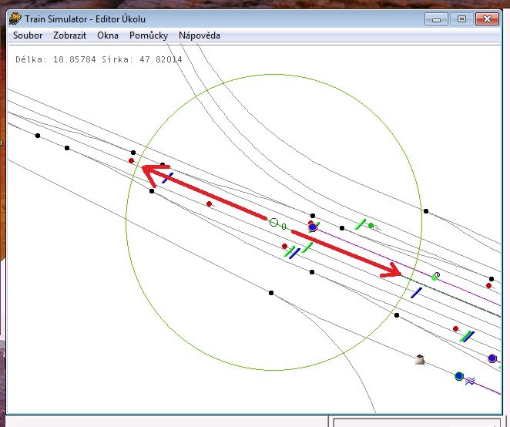Image resolution: width=510 pixels, height=427 pixels.
Task: Select the blue wave symbol at bottom right
Action: click(468, 379)
